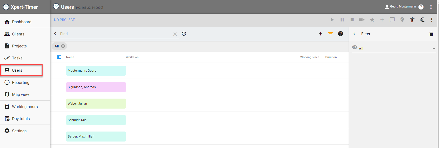Pause the running timer
Screen dimensions: 439x148
342,20
